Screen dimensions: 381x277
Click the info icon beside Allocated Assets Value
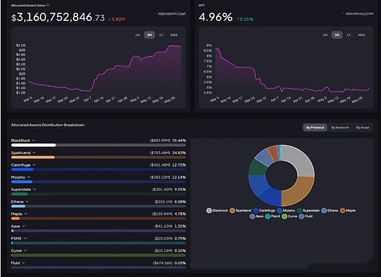(x=48, y=5)
